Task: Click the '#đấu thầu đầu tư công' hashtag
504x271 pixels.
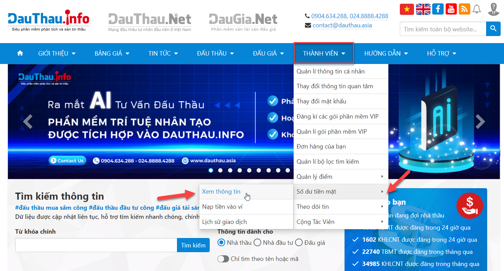Action: tap(121, 208)
